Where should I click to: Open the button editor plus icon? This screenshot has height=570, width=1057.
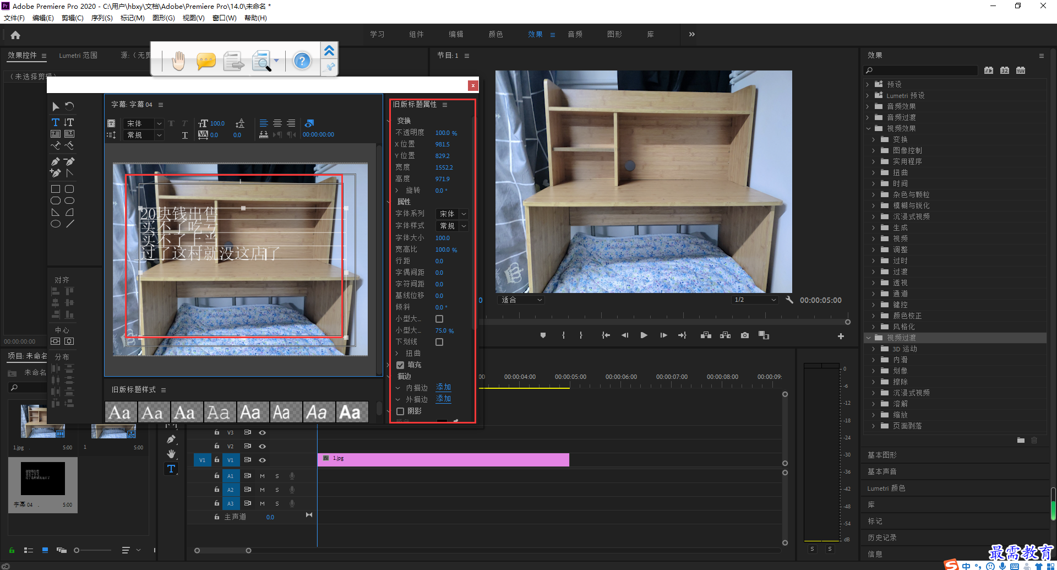(841, 336)
